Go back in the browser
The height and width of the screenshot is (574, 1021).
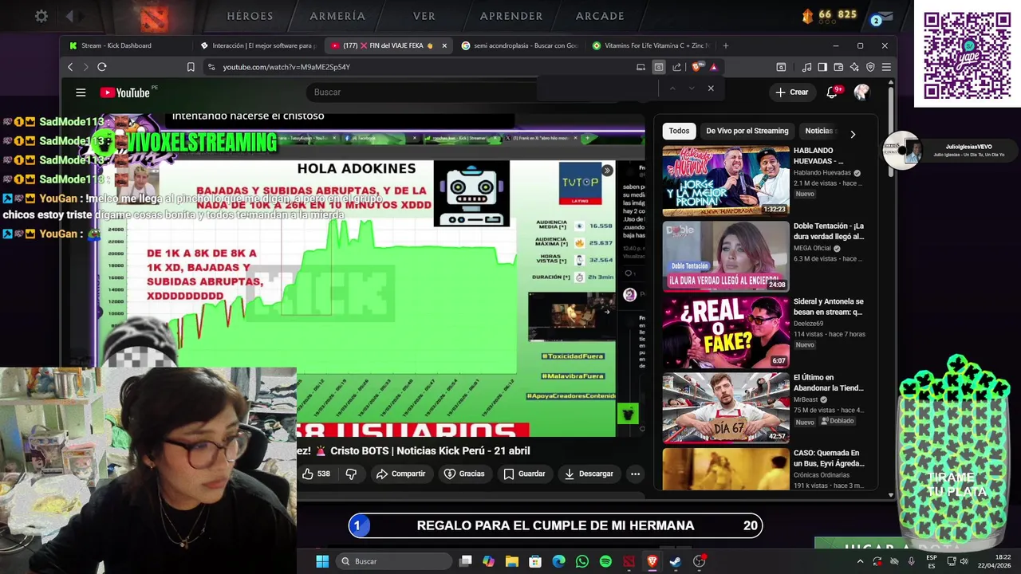click(70, 67)
